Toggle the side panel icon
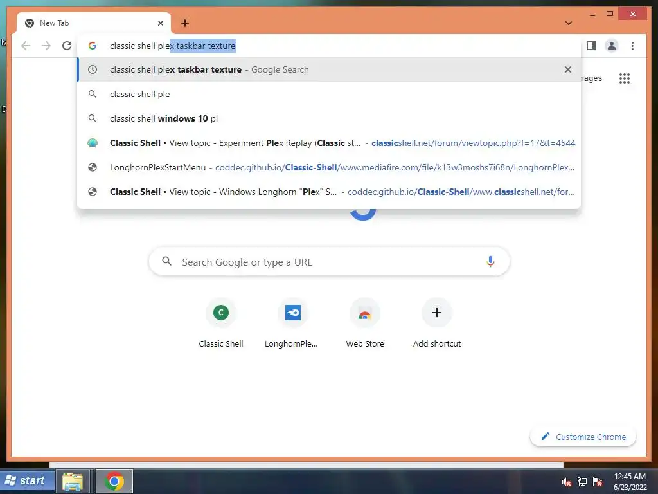 [x=591, y=46]
